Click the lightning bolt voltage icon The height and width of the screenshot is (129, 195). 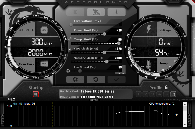click(149, 29)
